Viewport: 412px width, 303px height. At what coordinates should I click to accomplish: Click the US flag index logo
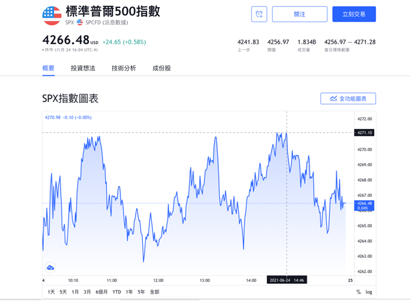pos(52,16)
